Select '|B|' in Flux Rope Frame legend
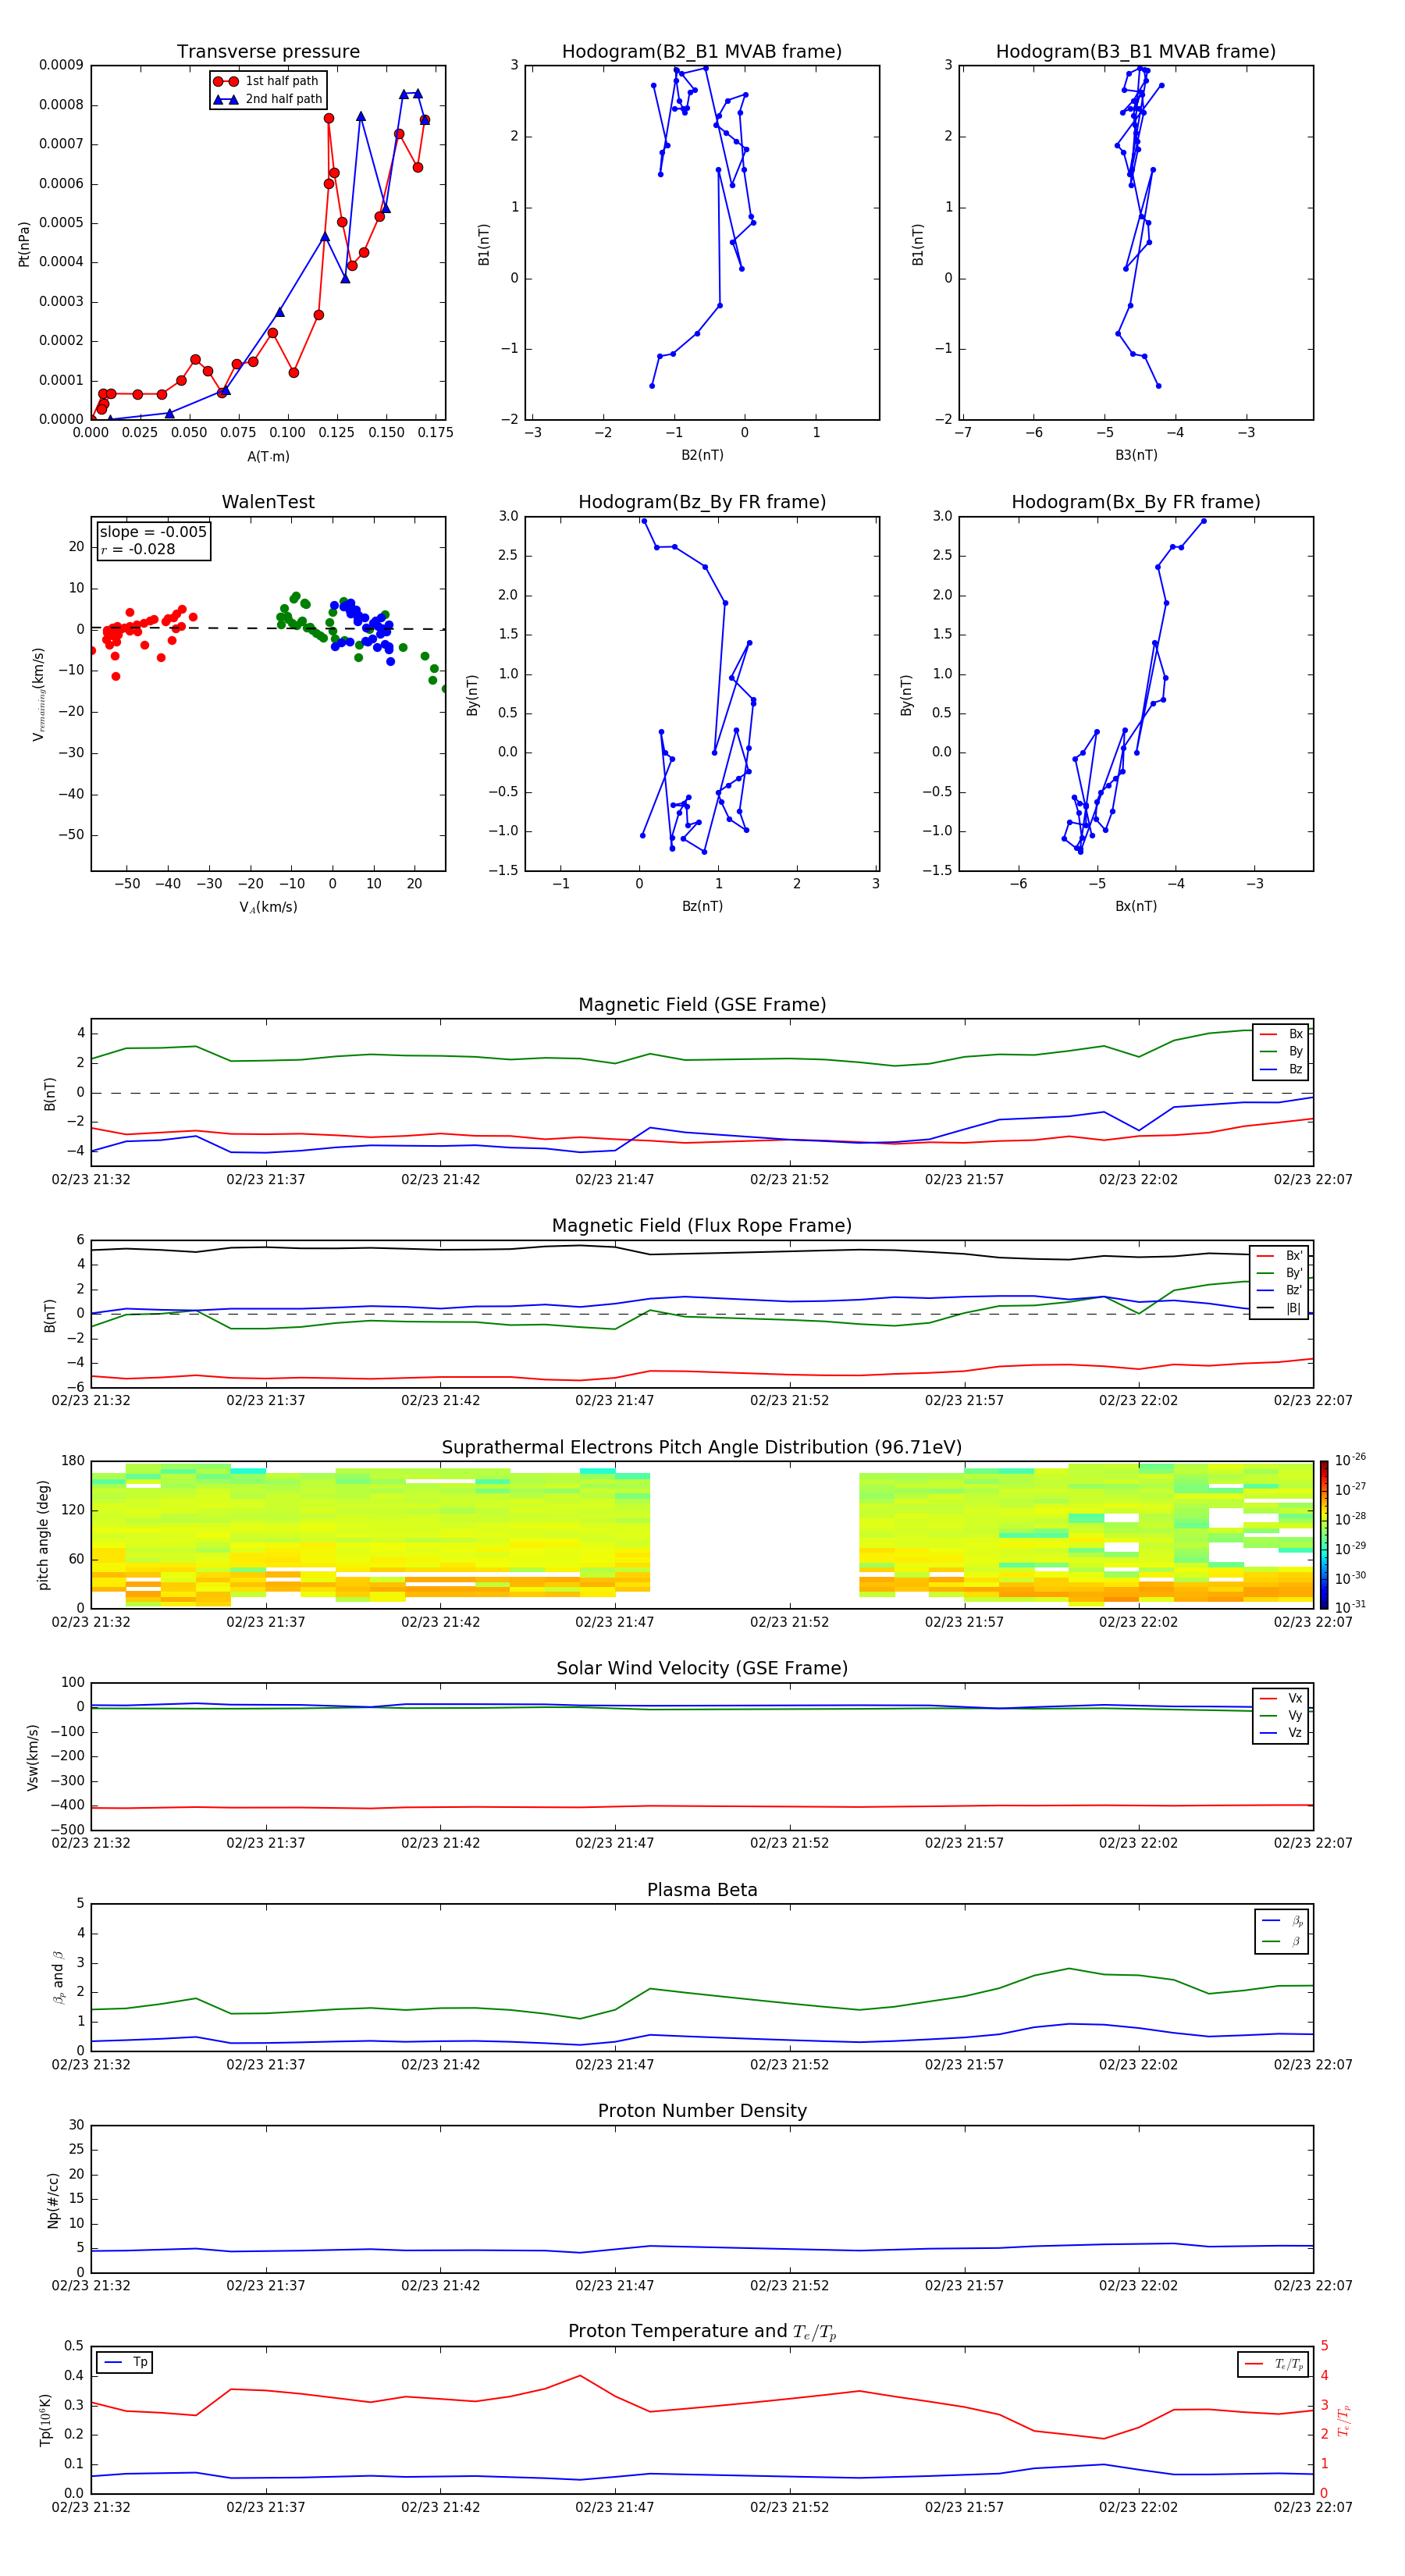This screenshot has width=1405, height=2576. (1280, 1308)
